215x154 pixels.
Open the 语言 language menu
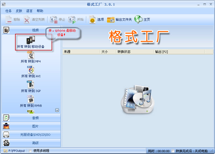[29, 11]
